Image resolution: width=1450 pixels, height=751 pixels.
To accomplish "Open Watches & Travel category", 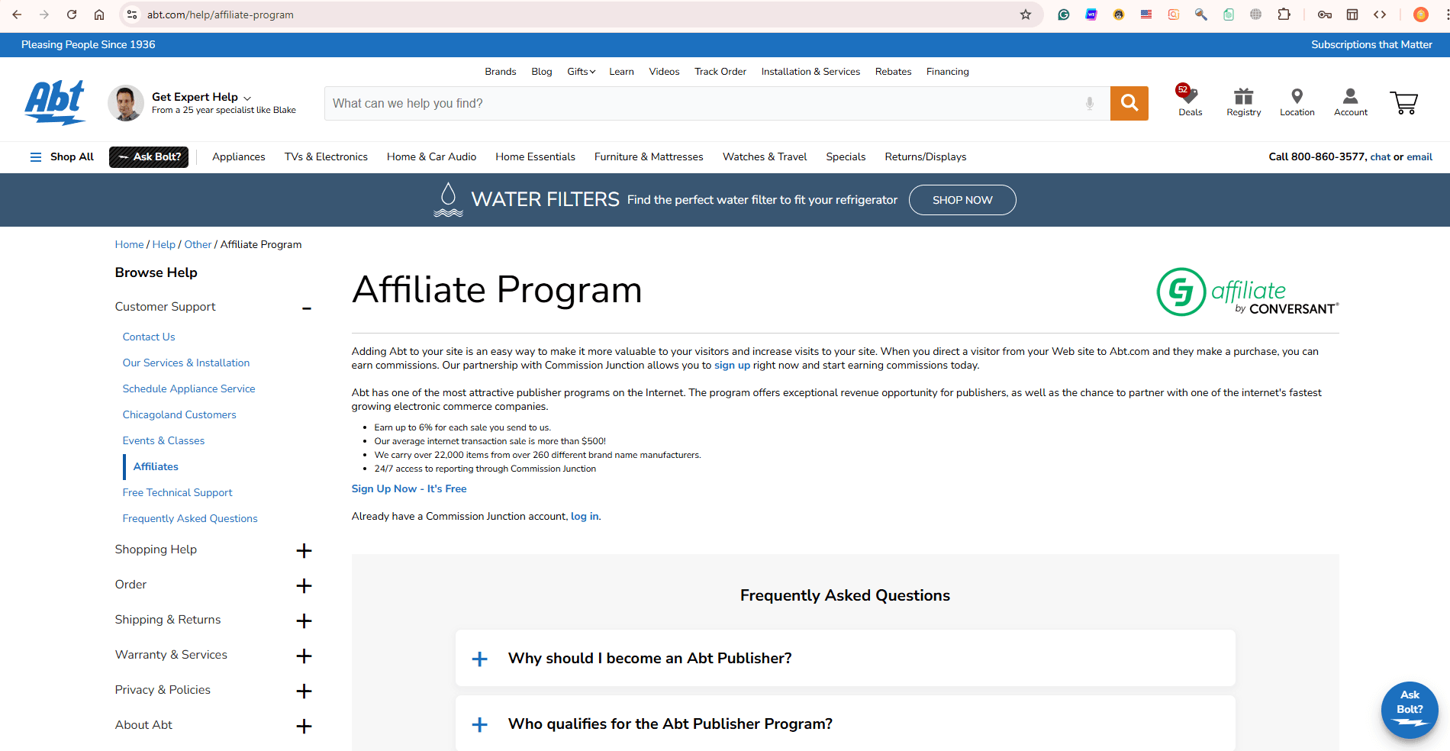I will [x=765, y=156].
